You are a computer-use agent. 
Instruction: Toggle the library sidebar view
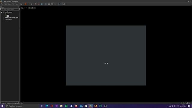(46, 4)
